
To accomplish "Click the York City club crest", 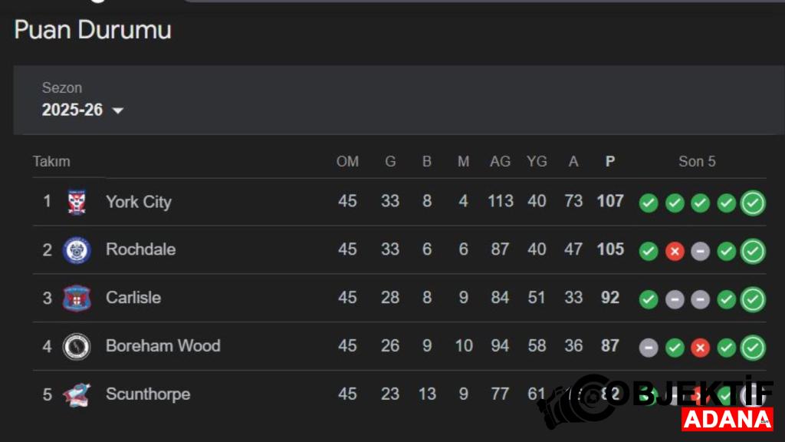I will click(77, 202).
